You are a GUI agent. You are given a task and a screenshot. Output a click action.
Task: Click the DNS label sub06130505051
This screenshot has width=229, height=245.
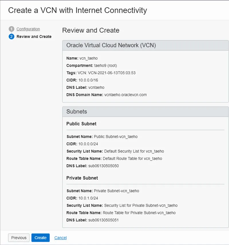103,220
